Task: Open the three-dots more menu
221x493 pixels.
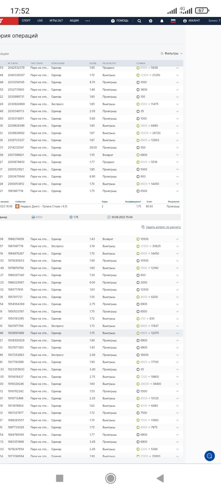Action: point(88,21)
